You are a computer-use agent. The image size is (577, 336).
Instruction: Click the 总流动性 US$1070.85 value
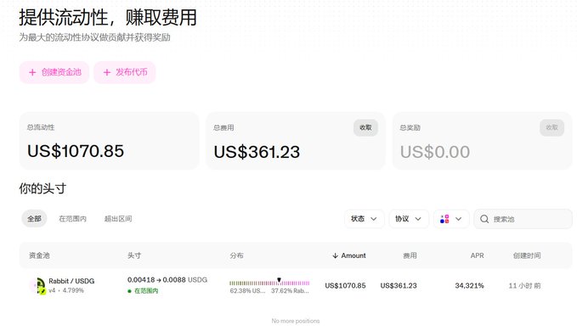tap(76, 151)
